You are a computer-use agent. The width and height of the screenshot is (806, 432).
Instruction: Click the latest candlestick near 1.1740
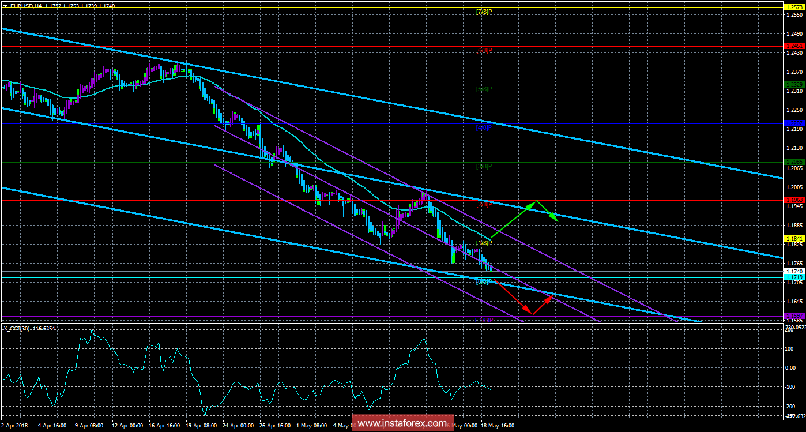coord(491,267)
